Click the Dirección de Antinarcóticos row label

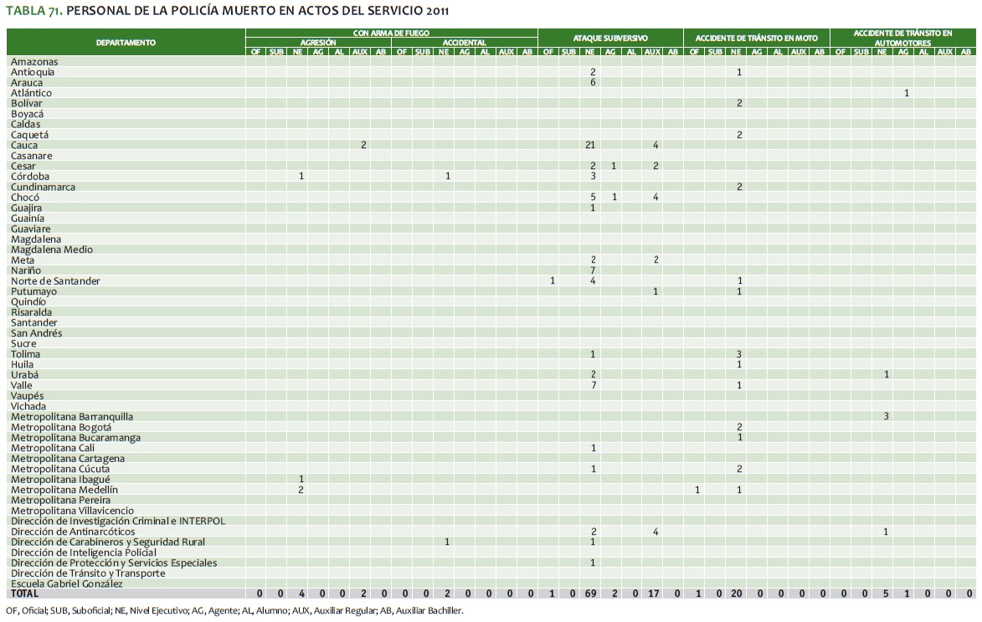[x=73, y=531]
